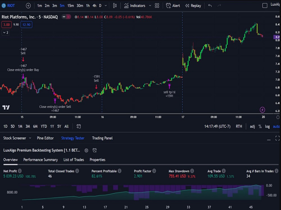Maximize the bottom panel
Viewport: 281px width, 210px height.
click(x=278, y=138)
